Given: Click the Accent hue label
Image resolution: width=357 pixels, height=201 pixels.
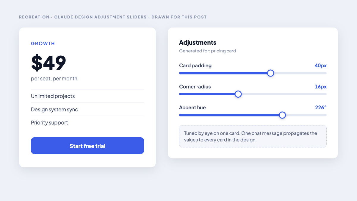Looking at the screenshot, I should coord(192,107).
